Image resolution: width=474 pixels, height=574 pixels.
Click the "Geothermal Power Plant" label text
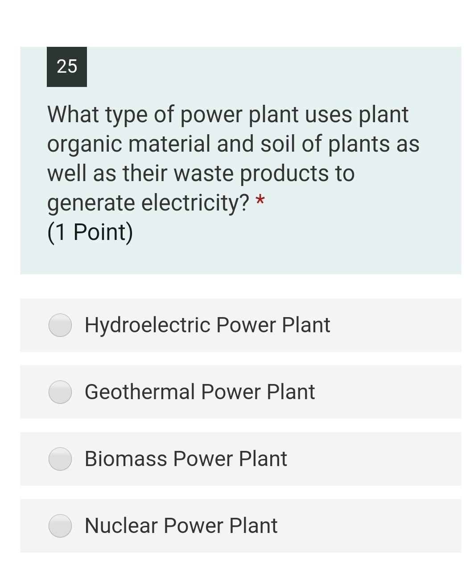(x=200, y=392)
